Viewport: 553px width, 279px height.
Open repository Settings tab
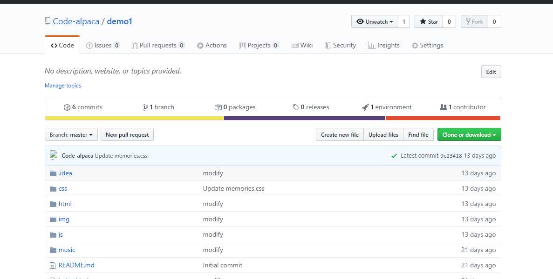tap(428, 46)
